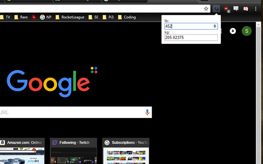The image size is (263, 164).
Task: Open the uBlock Origin extension icon
Action: pyautogui.click(x=226, y=9)
